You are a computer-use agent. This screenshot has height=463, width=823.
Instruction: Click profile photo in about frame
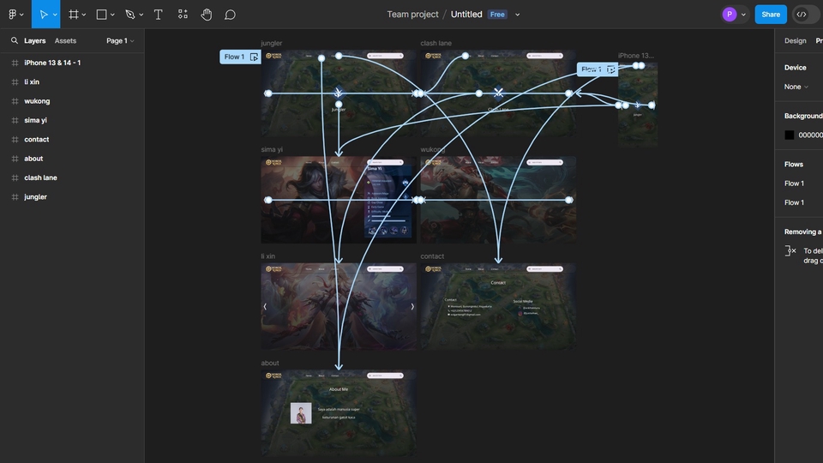[301, 413]
